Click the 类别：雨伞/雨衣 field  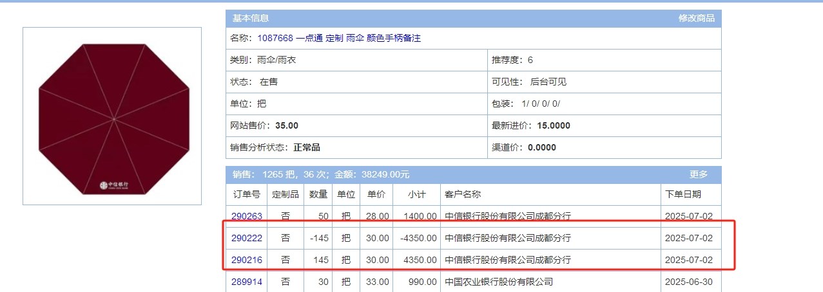tap(356, 60)
